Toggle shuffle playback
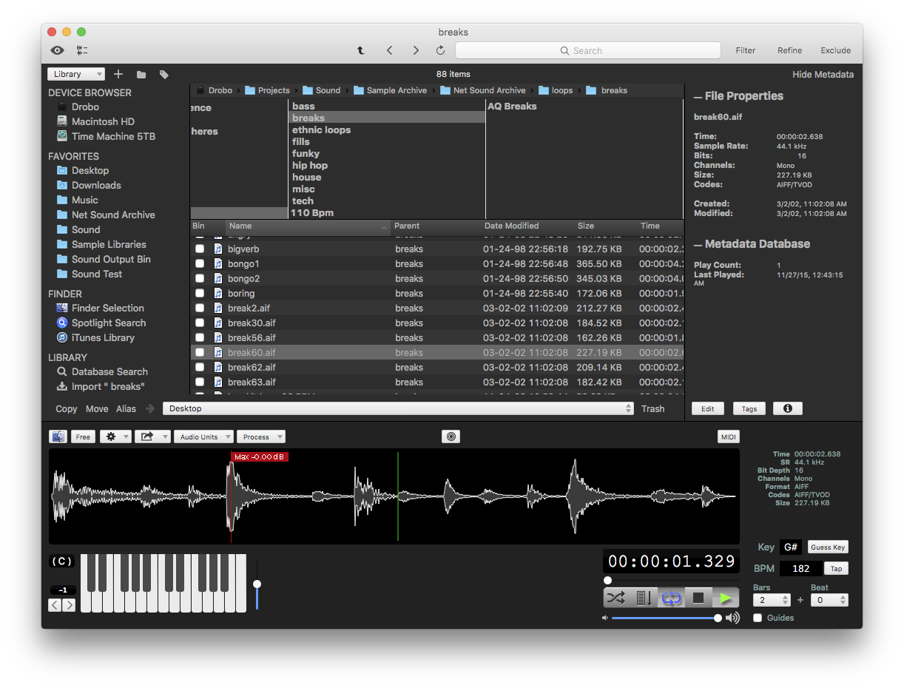Viewport: 904px width, 688px height. [616, 598]
